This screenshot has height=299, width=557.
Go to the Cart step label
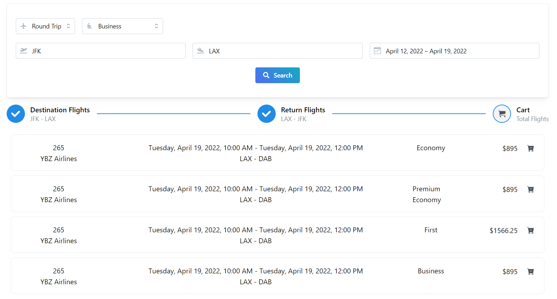pos(523,110)
